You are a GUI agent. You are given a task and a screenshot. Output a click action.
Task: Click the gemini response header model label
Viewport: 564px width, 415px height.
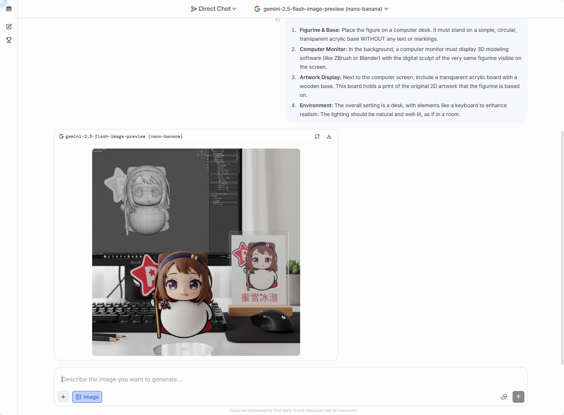[124, 136]
